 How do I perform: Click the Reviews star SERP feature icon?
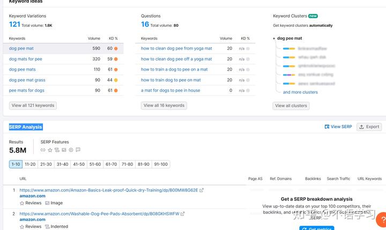(x=50, y=150)
